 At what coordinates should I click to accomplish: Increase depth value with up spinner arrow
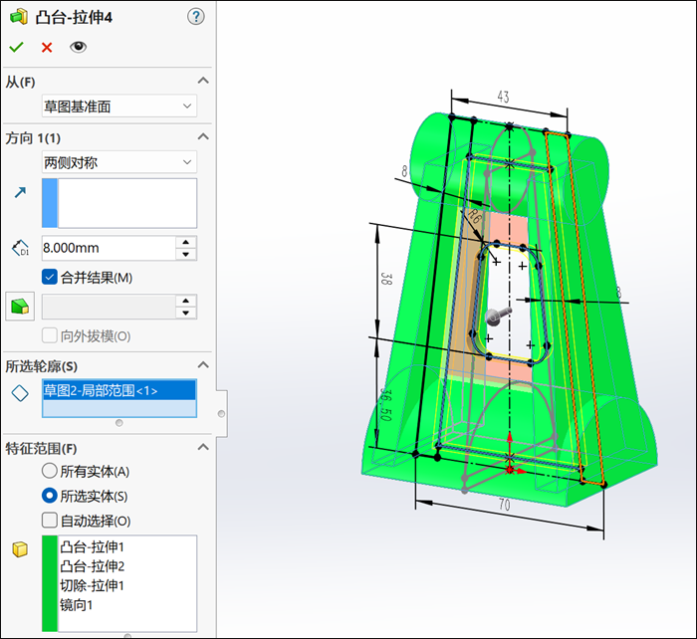coord(185,242)
